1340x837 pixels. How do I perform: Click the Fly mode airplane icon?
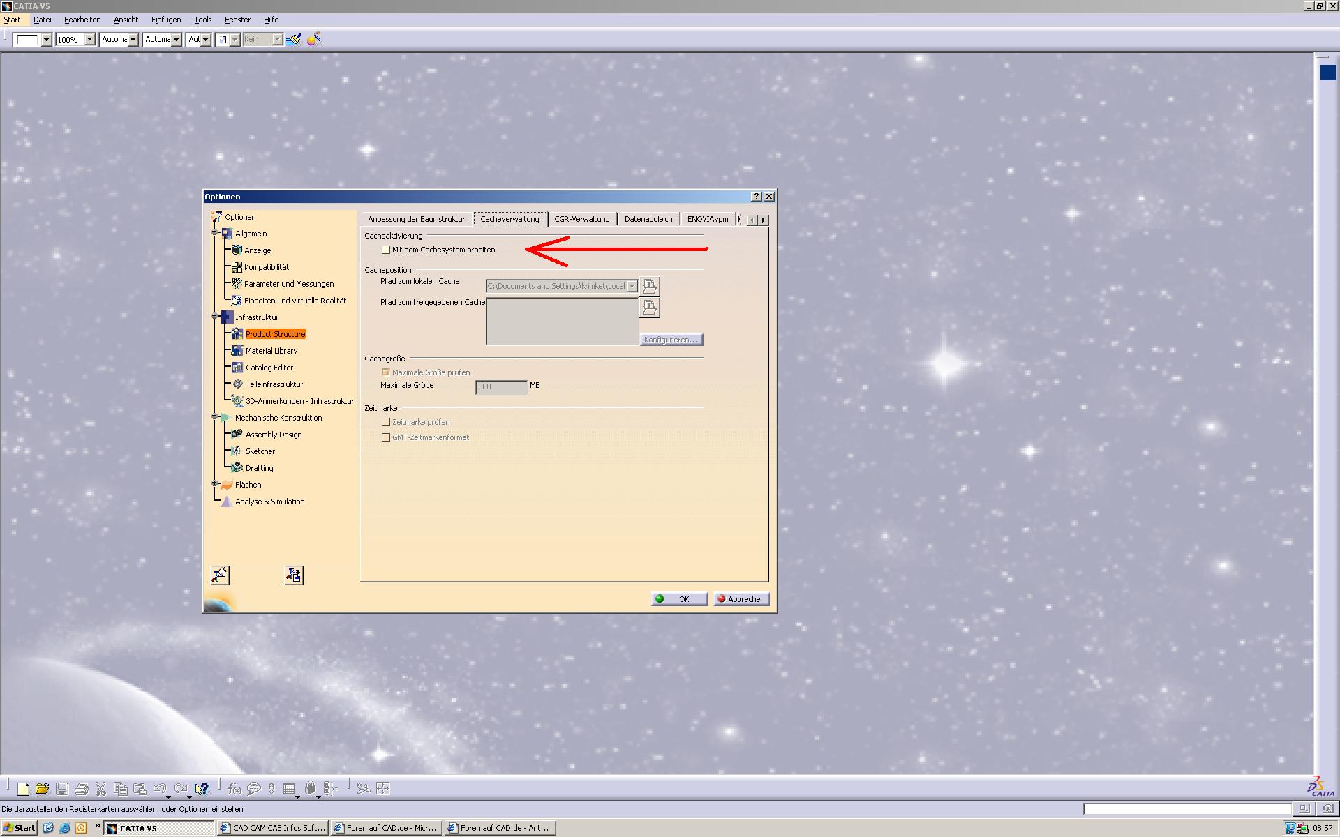pos(363,789)
